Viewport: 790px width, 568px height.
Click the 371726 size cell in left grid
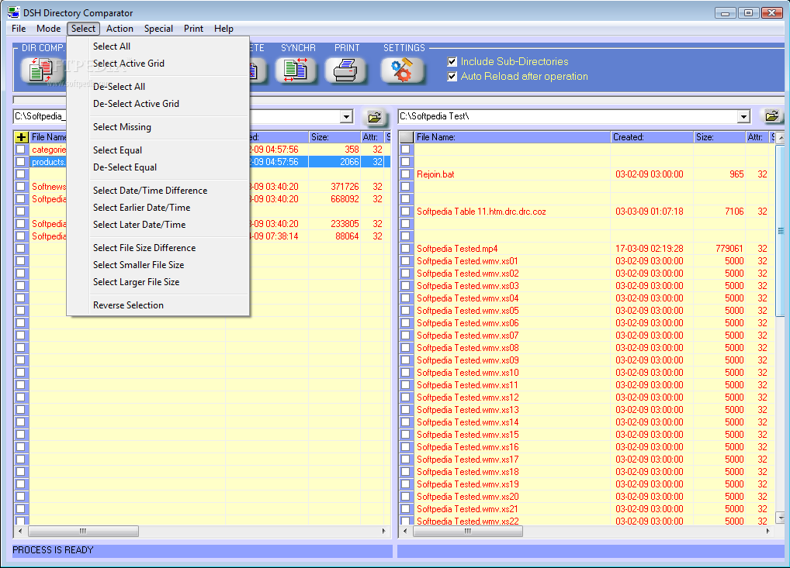pyautogui.click(x=334, y=187)
